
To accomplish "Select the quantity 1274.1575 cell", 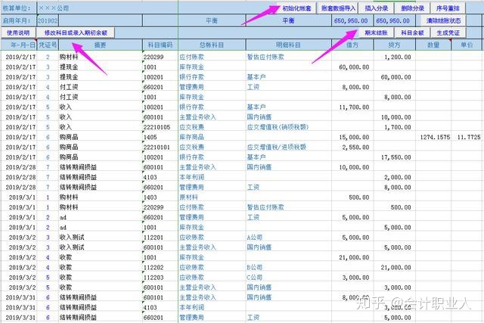I will pos(433,137).
